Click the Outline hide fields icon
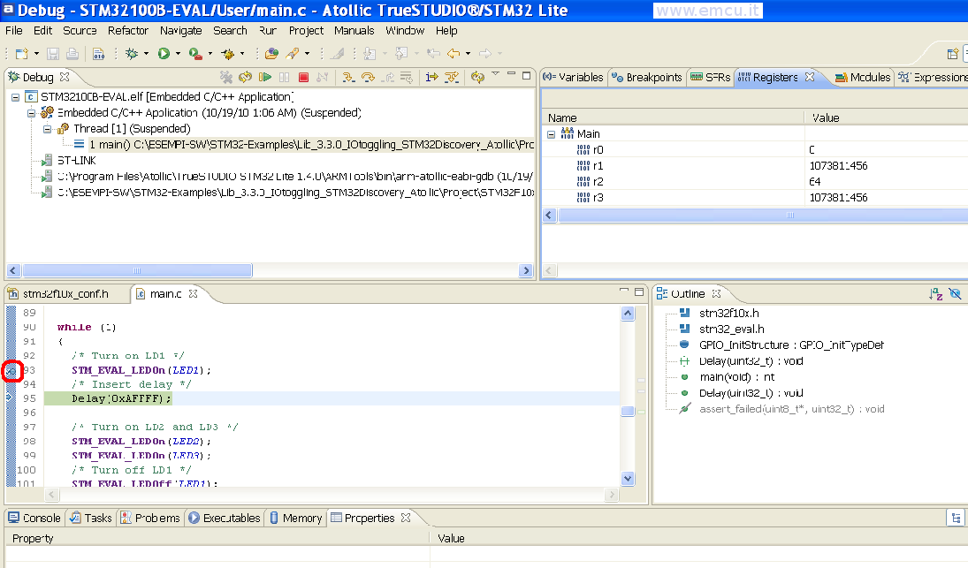 (955, 293)
